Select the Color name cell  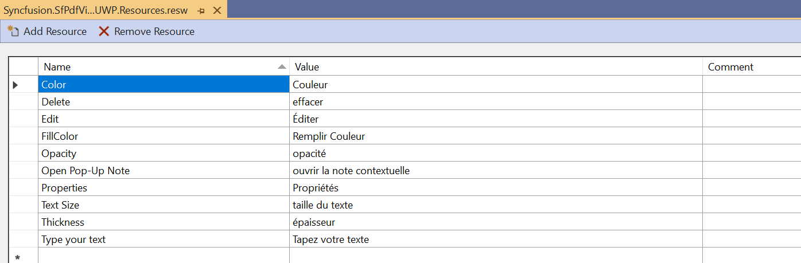coord(164,84)
